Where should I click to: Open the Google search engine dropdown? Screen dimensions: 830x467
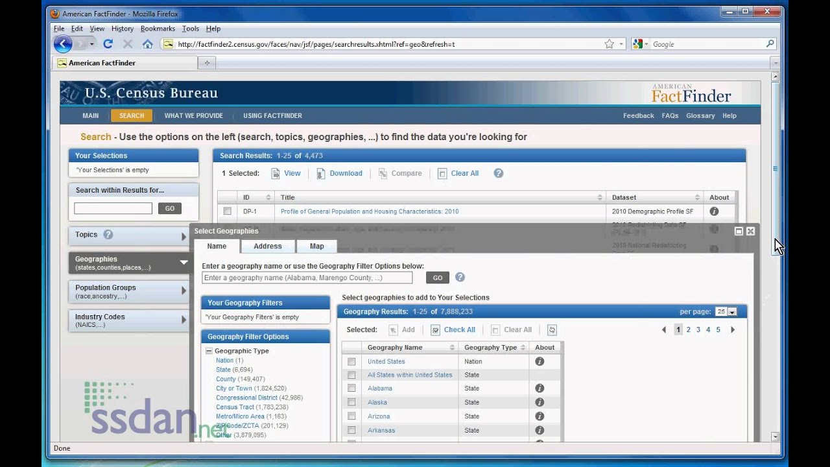coord(641,44)
